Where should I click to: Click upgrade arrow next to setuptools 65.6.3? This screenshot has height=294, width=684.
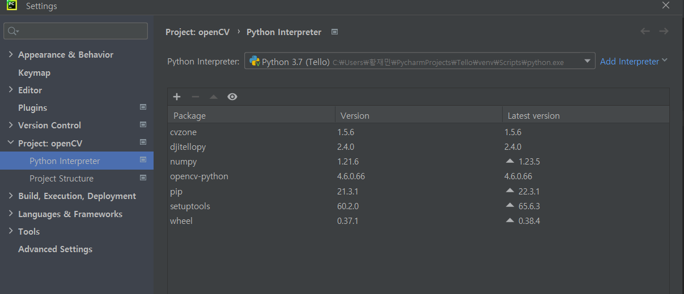click(510, 206)
